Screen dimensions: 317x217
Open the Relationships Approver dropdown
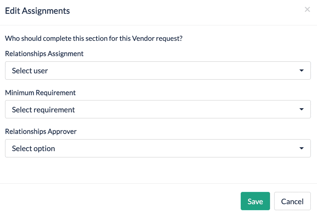[x=158, y=148]
